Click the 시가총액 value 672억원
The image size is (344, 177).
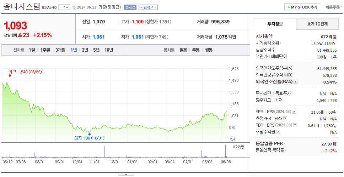[328, 37]
